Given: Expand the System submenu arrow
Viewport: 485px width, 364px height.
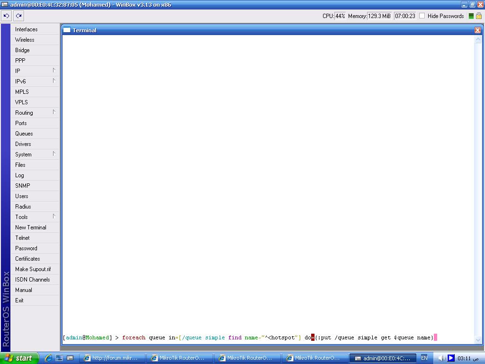Looking at the screenshot, I should point(54,154).
